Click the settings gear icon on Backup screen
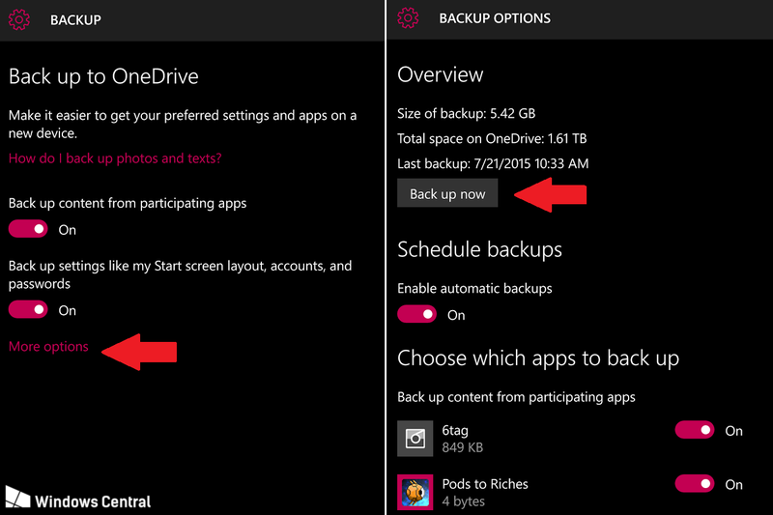The width and height of the screenshot is (773, 515). coord(19,19)
